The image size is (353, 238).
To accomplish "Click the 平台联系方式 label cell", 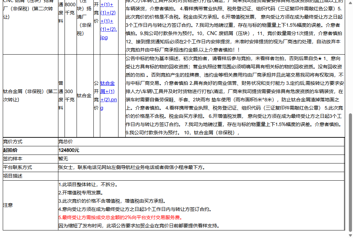I will 31,167.
